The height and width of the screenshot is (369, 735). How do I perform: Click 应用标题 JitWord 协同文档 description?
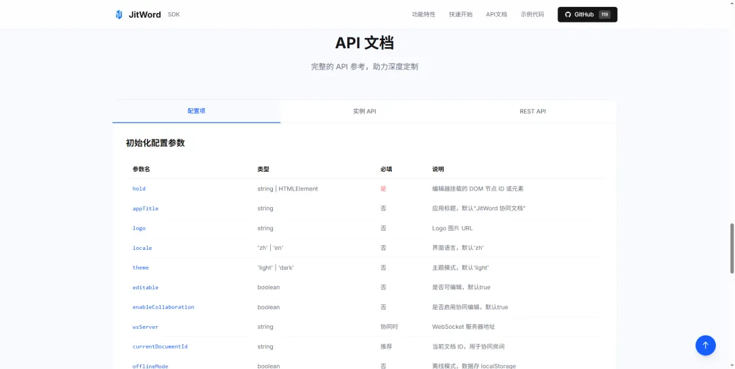tap(478, 208)
